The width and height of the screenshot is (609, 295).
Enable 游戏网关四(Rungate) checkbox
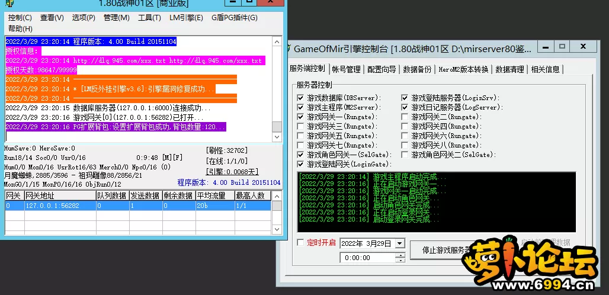tap(405, 126)
